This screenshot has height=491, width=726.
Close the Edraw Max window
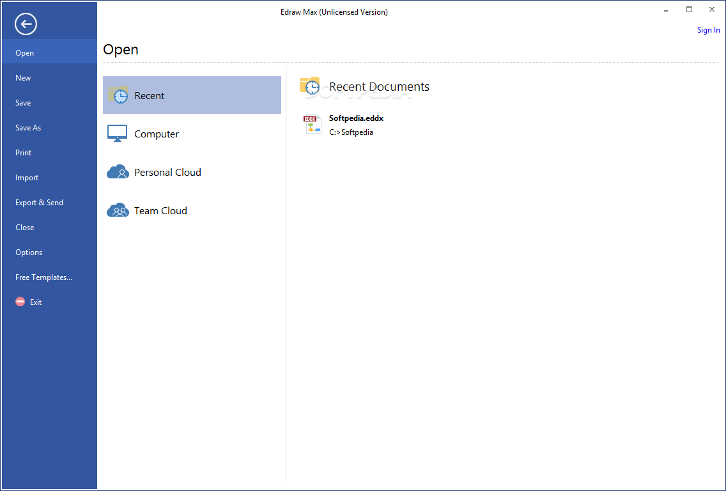(712, 10)
